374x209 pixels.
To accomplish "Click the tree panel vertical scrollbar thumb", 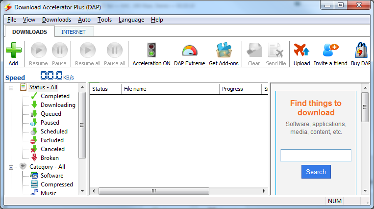I will 82,125.
